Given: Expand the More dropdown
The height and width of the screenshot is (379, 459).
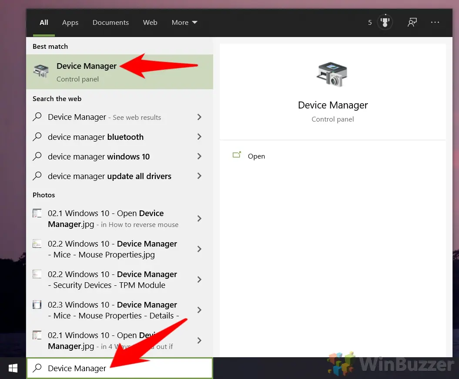Looking at the screenshot, I should [x=184, y=23].
